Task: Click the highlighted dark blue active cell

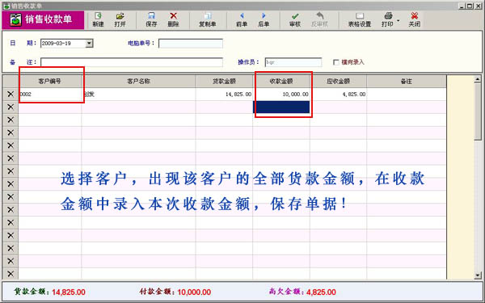Action: coord(281,107)
